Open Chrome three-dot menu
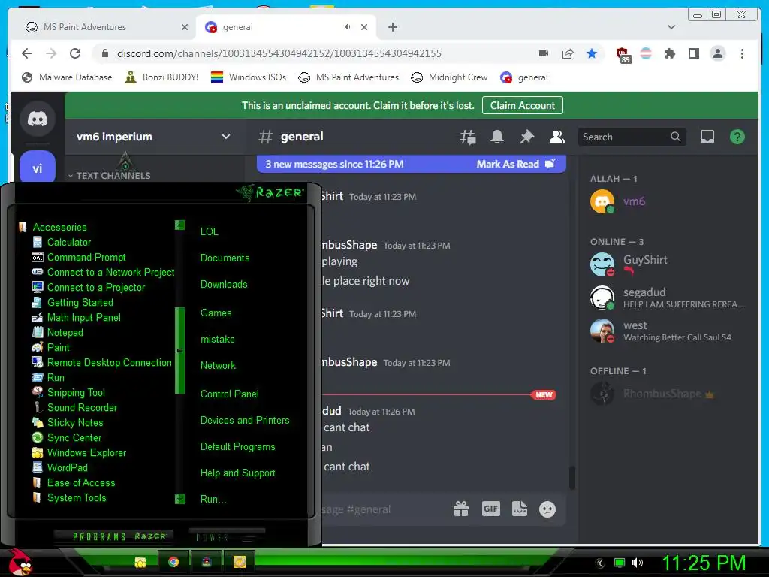 742,53
